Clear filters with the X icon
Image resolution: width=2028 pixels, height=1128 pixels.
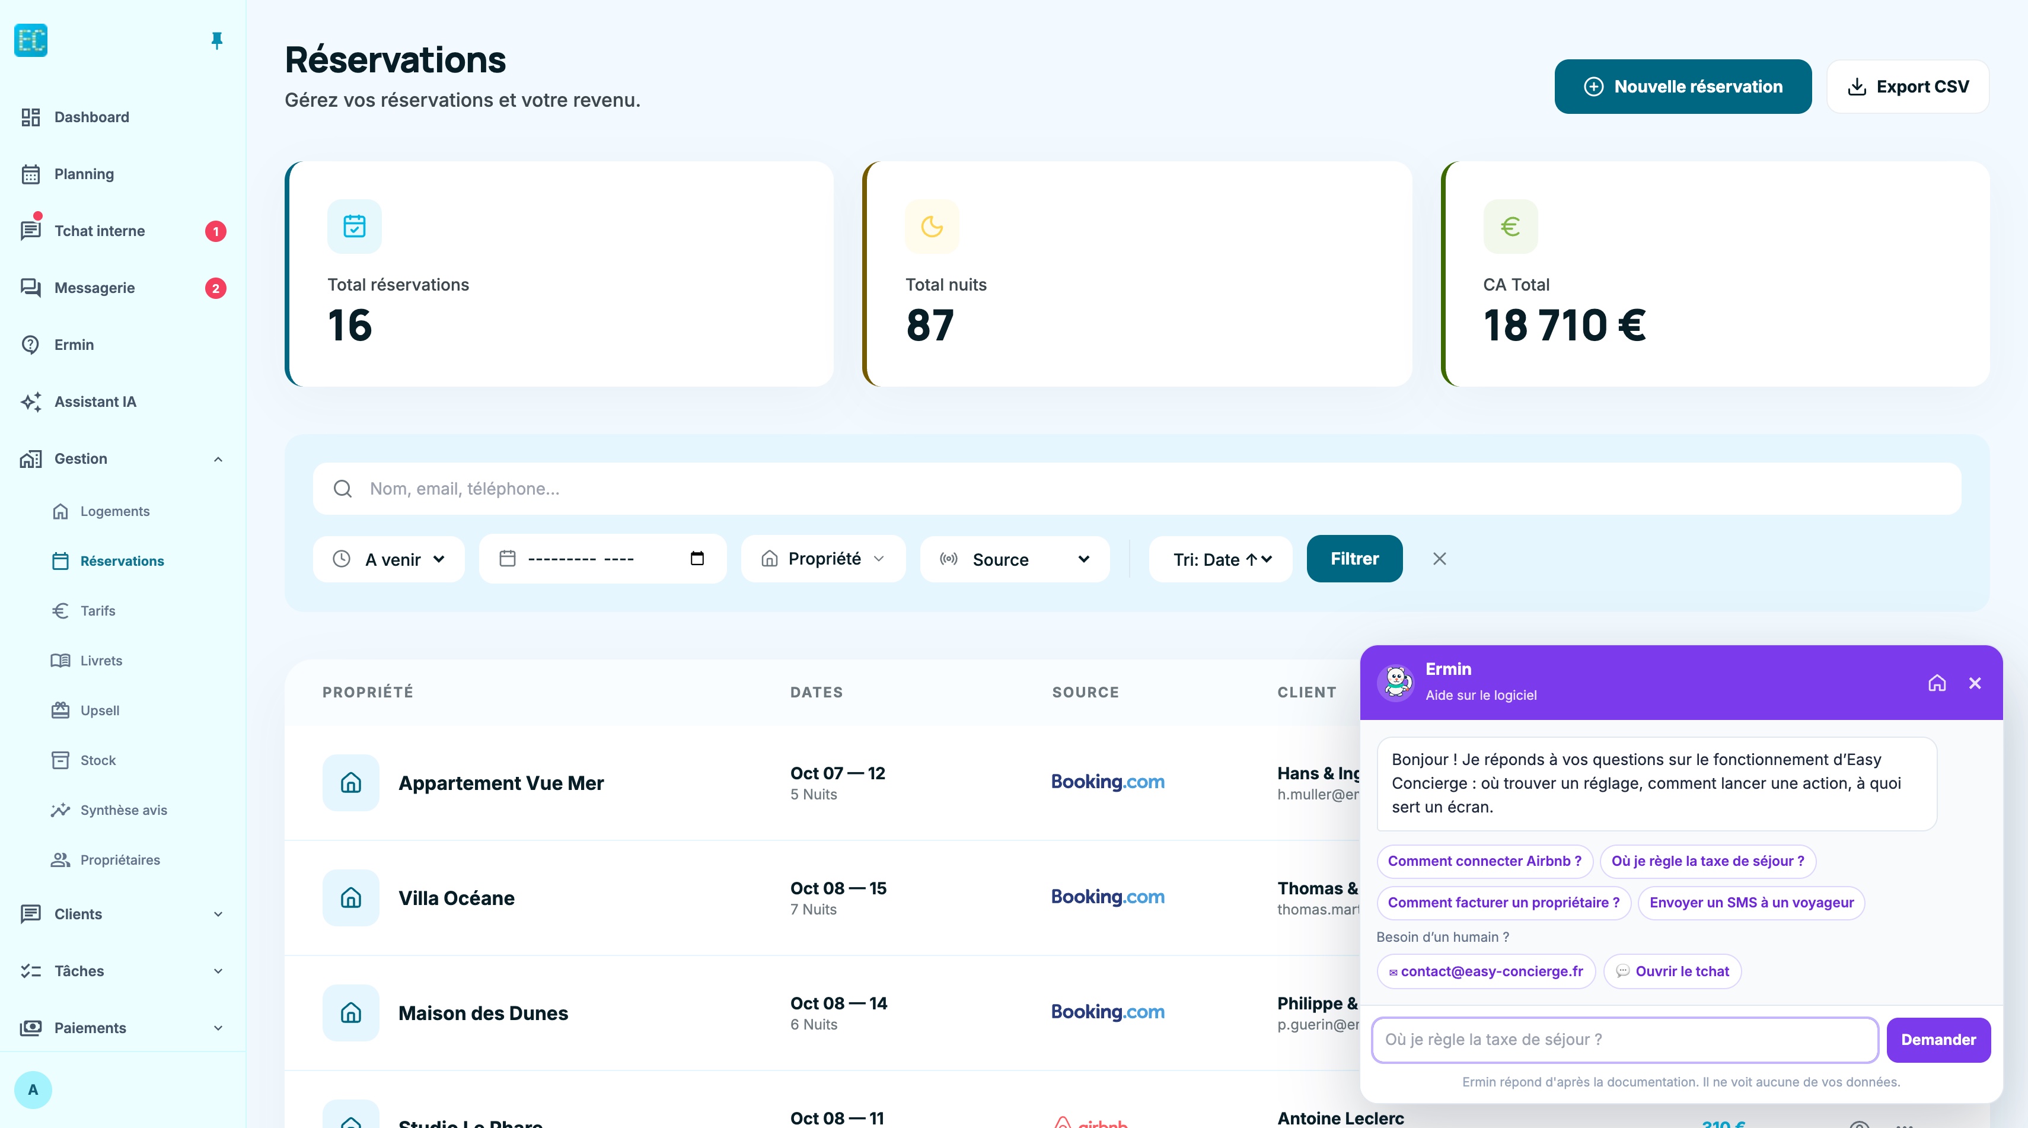tap(1439, 559)
